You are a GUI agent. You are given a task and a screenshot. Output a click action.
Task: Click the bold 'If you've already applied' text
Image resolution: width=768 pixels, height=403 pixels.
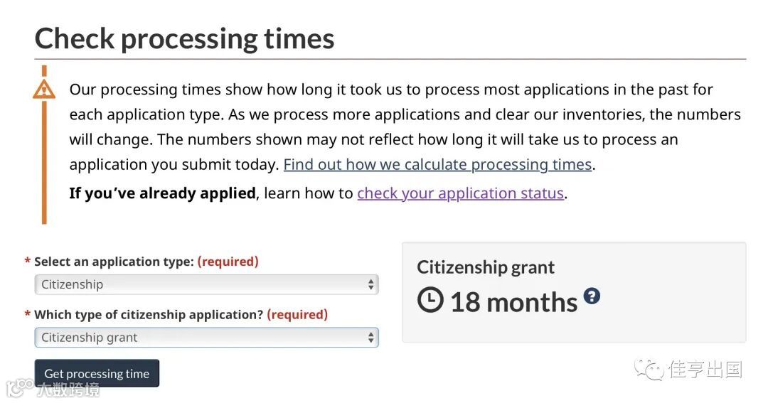tap(162, 193)
